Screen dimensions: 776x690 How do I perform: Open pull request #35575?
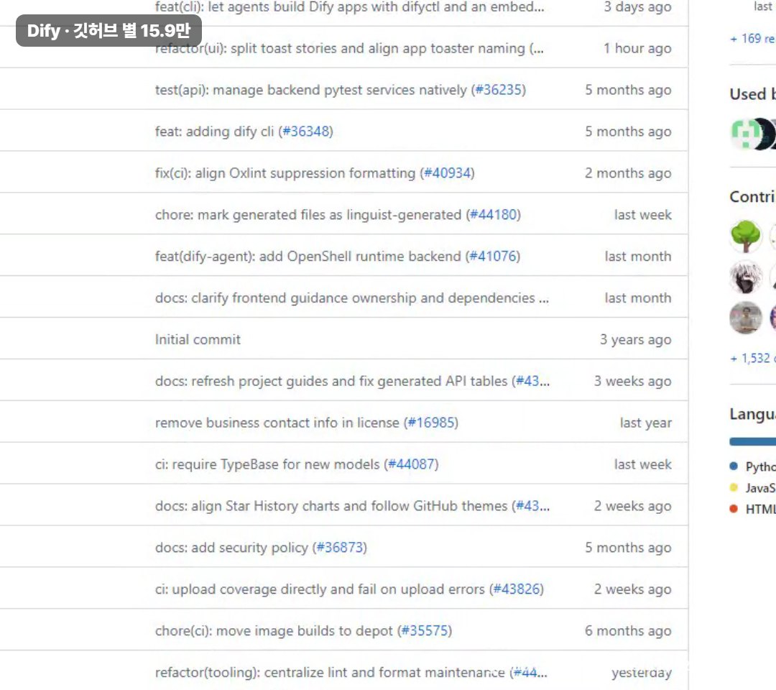click(425, 630)
